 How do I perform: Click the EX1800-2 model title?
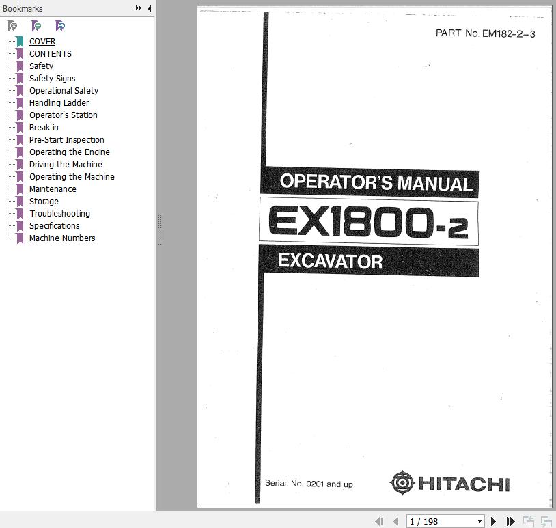pyautogui.click(x=368, y=223)
